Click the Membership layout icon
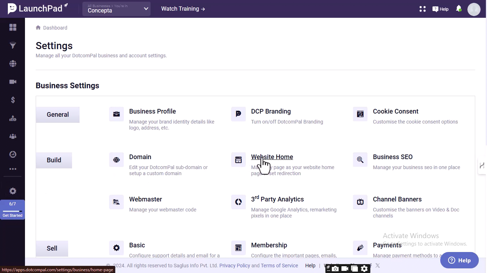This screenshot has height=273, width=487. pyautogui.click(x=238, y=248)
